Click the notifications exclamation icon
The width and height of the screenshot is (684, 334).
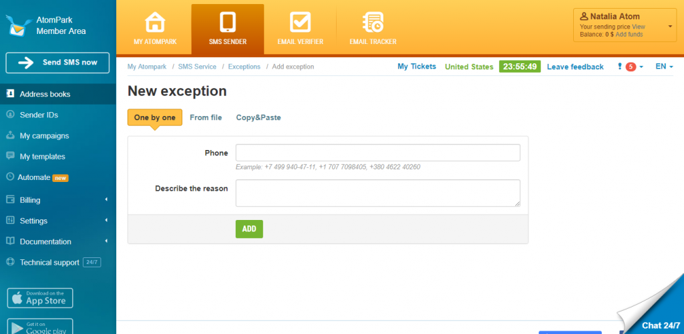(619, 67)
